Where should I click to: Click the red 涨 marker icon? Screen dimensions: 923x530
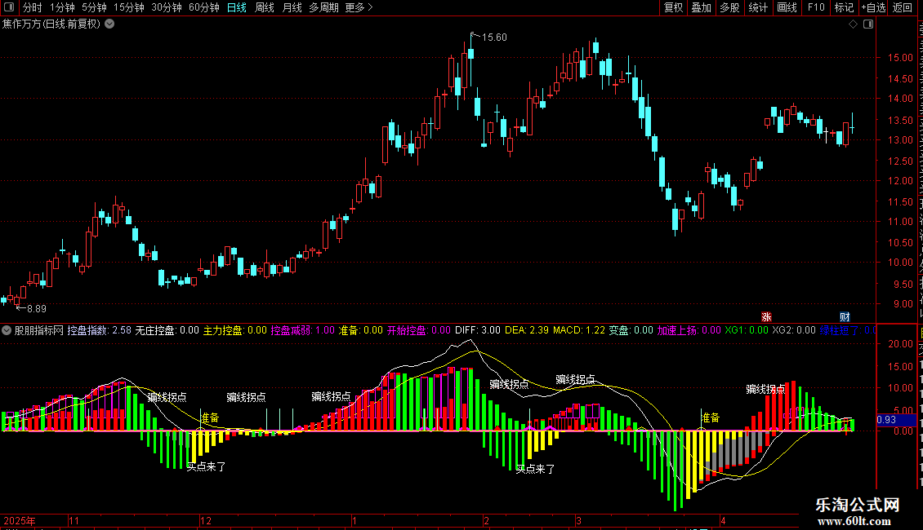pyautogui.click(x=766, y=316)
